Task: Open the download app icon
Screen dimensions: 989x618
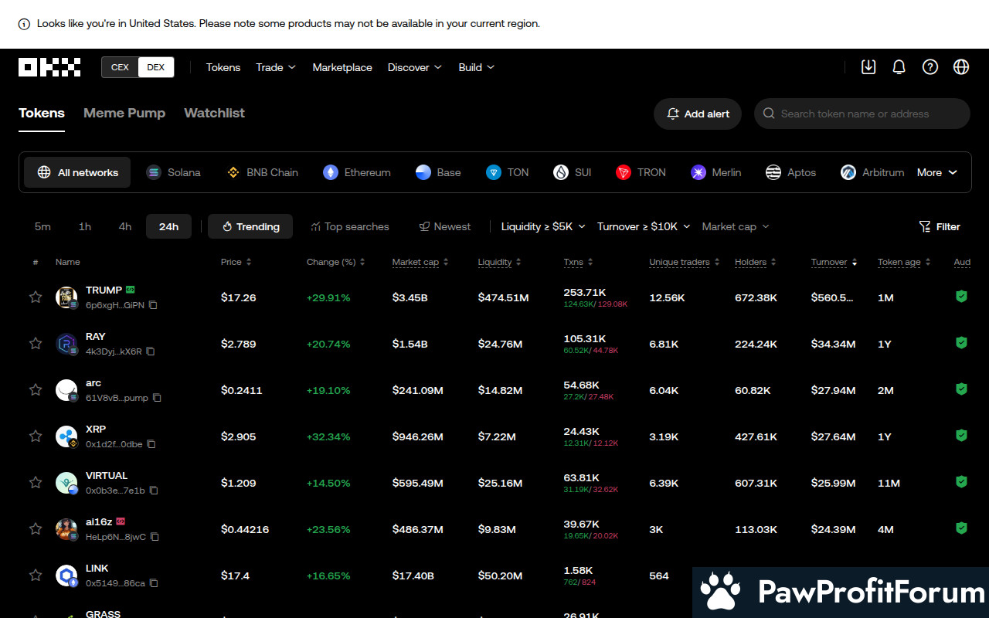Action: 868,67
